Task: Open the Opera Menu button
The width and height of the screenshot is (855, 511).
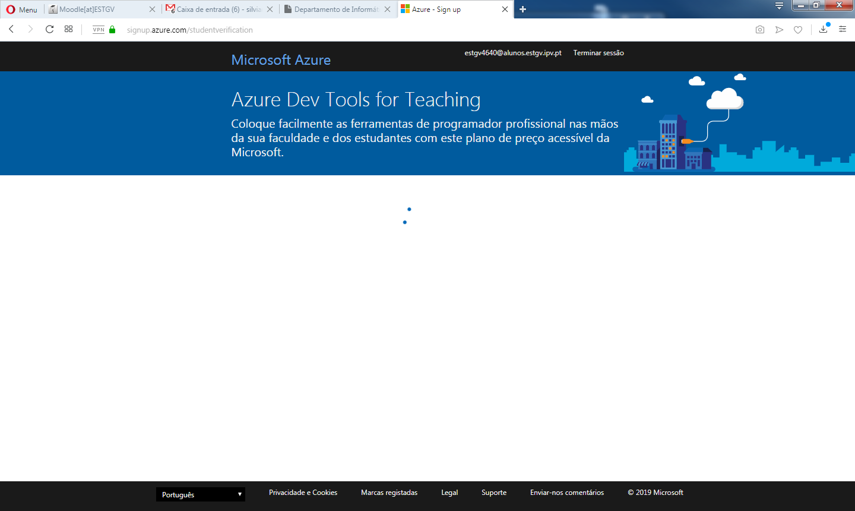Action: point(21,10)
